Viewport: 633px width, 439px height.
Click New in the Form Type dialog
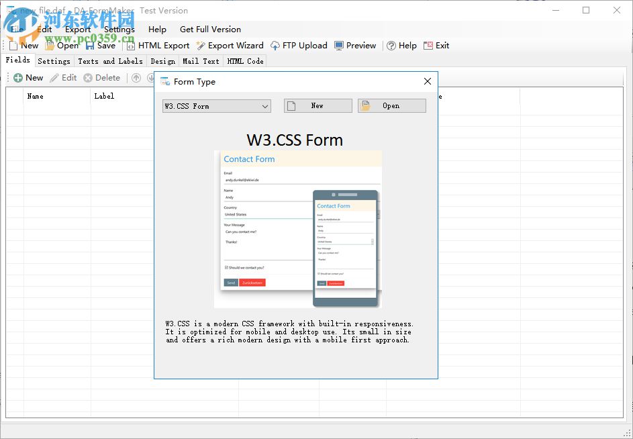tap(318, 105)
